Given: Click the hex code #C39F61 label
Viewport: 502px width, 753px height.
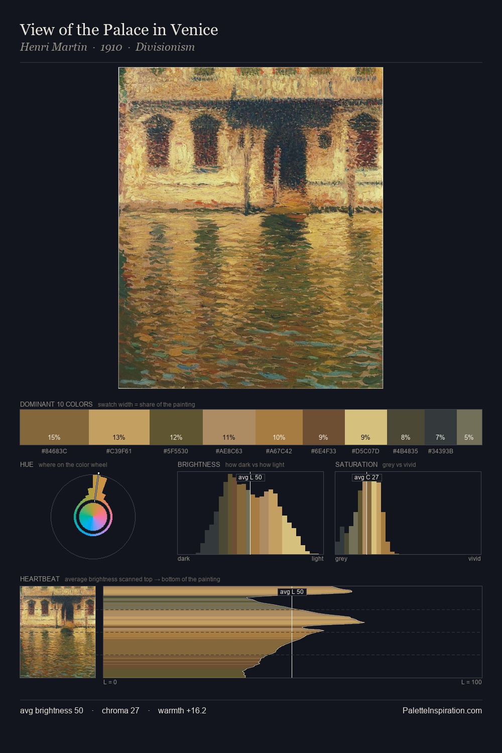Looking at the screenshot, I should click(x=119, y=451).
